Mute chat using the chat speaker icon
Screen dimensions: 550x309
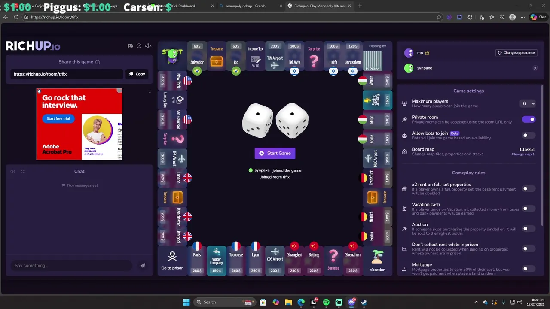click(x=12, y=171)
